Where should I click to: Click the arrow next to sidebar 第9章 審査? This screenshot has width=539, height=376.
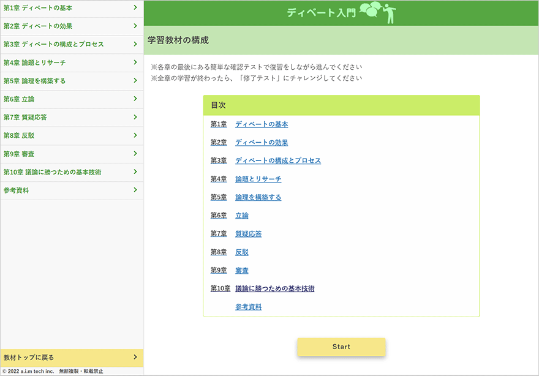pyautogui.click(x=135, y=154)
